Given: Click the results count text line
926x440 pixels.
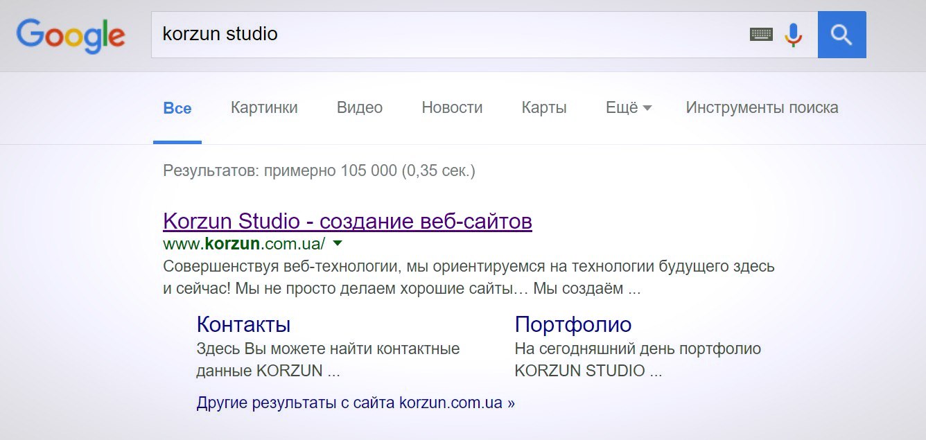Looking at the screenshot, I should pos(318,170).
